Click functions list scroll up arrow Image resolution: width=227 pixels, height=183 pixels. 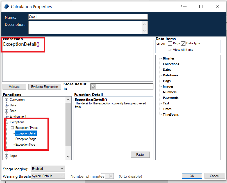click(x=68, y=100)
